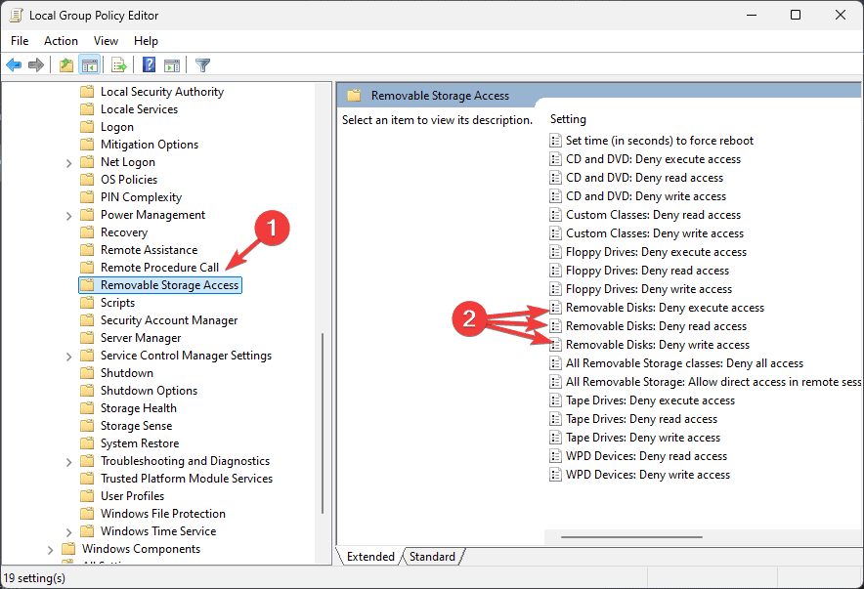Click the Setting column header
Image resolution: width=864 pixels, height=589 pixels.
[x=568, y=119]
